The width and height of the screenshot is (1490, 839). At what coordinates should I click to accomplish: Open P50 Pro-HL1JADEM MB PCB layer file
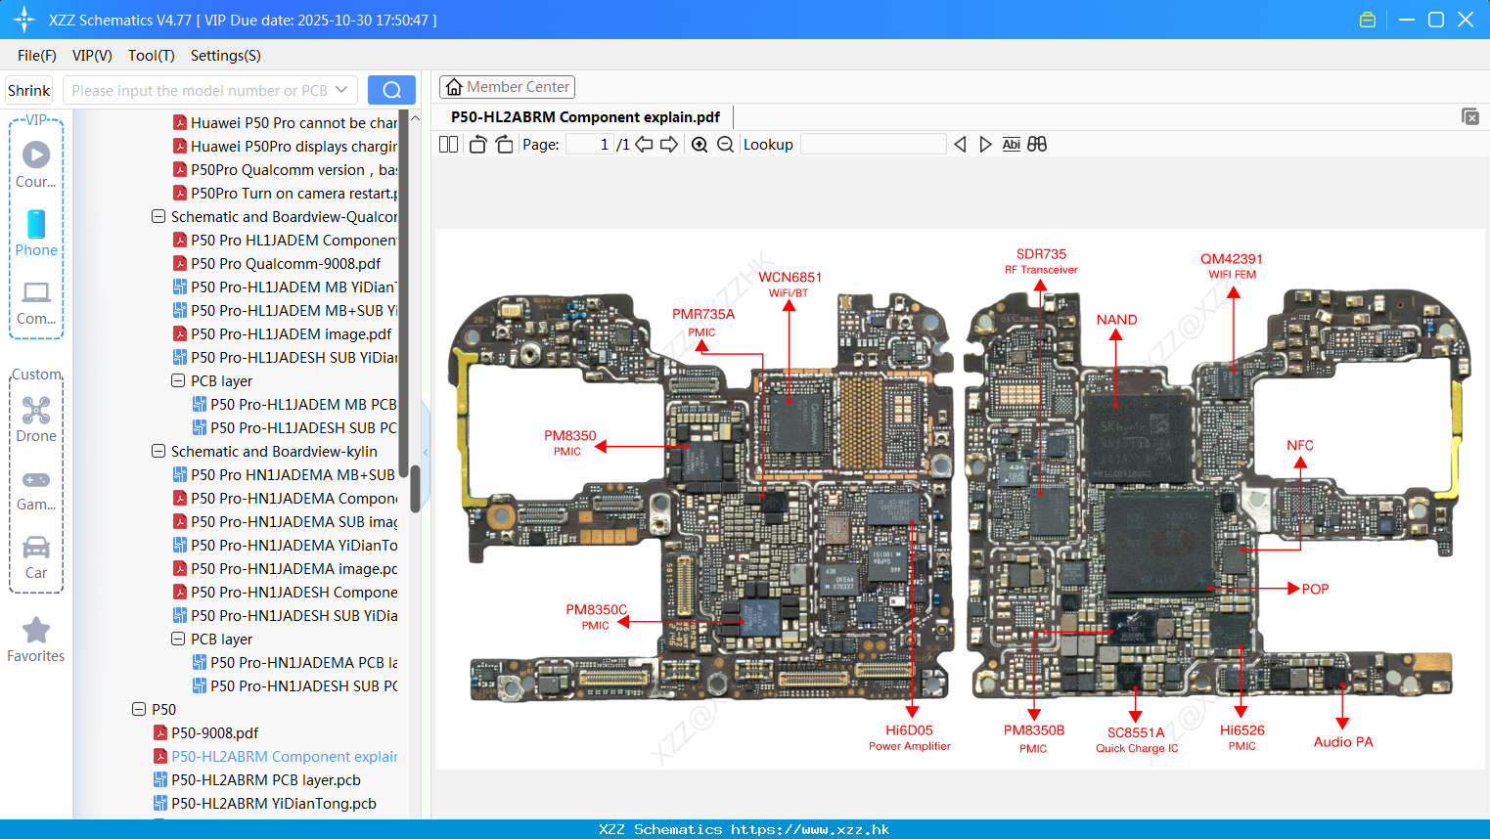pos(294,405)
